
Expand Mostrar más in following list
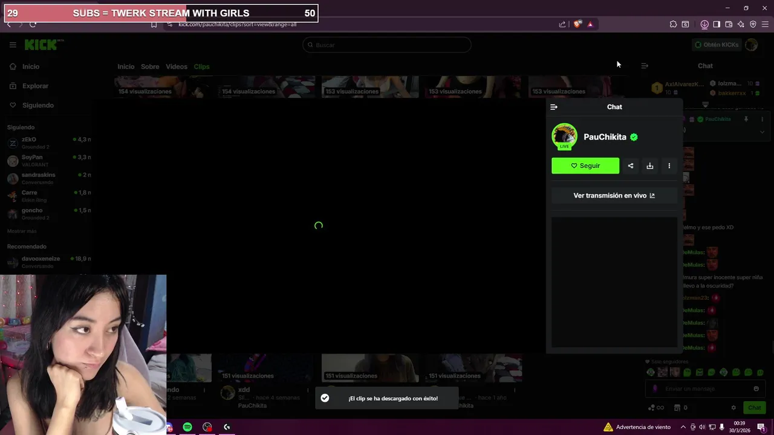(x=22, y=231)
